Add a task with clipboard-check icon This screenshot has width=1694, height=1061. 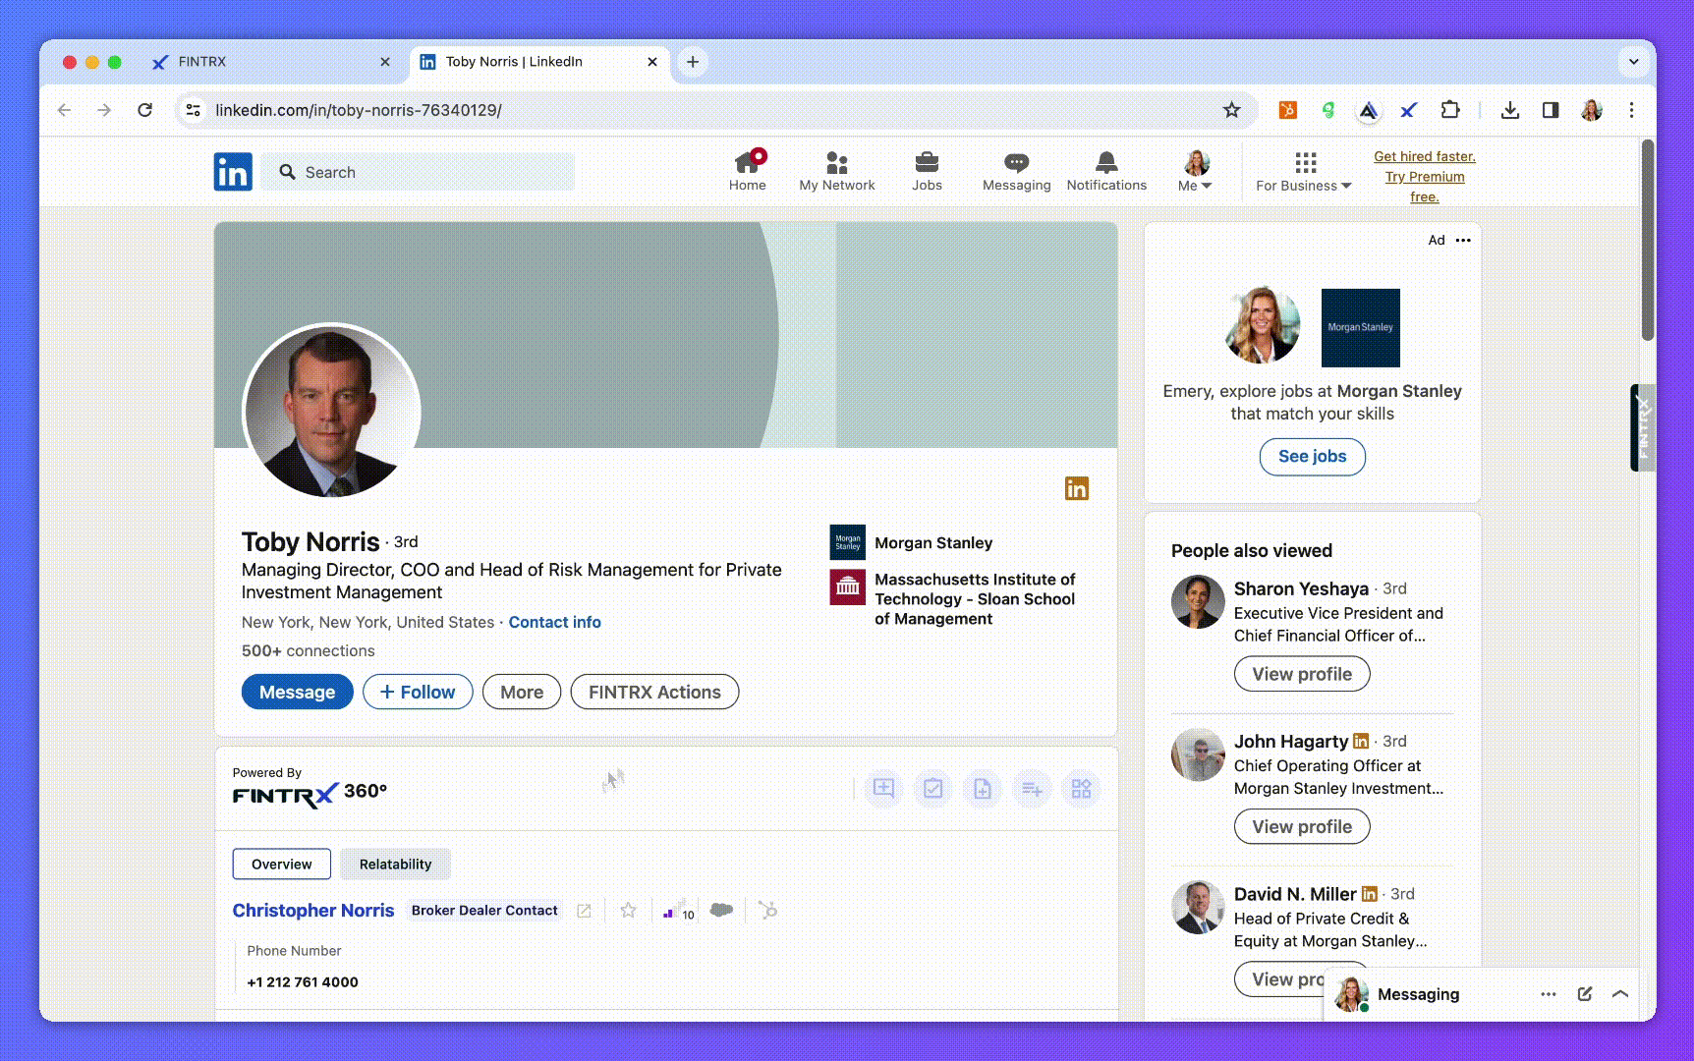tap(932, 789)
